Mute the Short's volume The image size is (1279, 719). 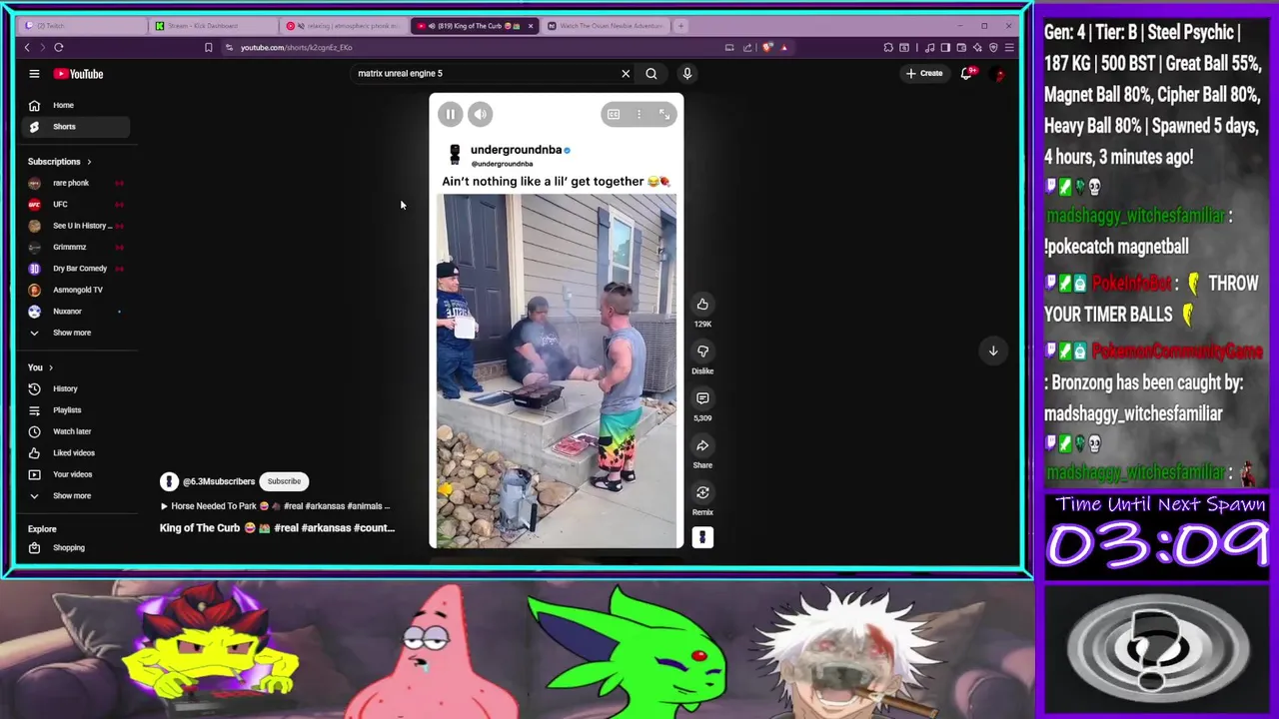click(x=481, y=115)
